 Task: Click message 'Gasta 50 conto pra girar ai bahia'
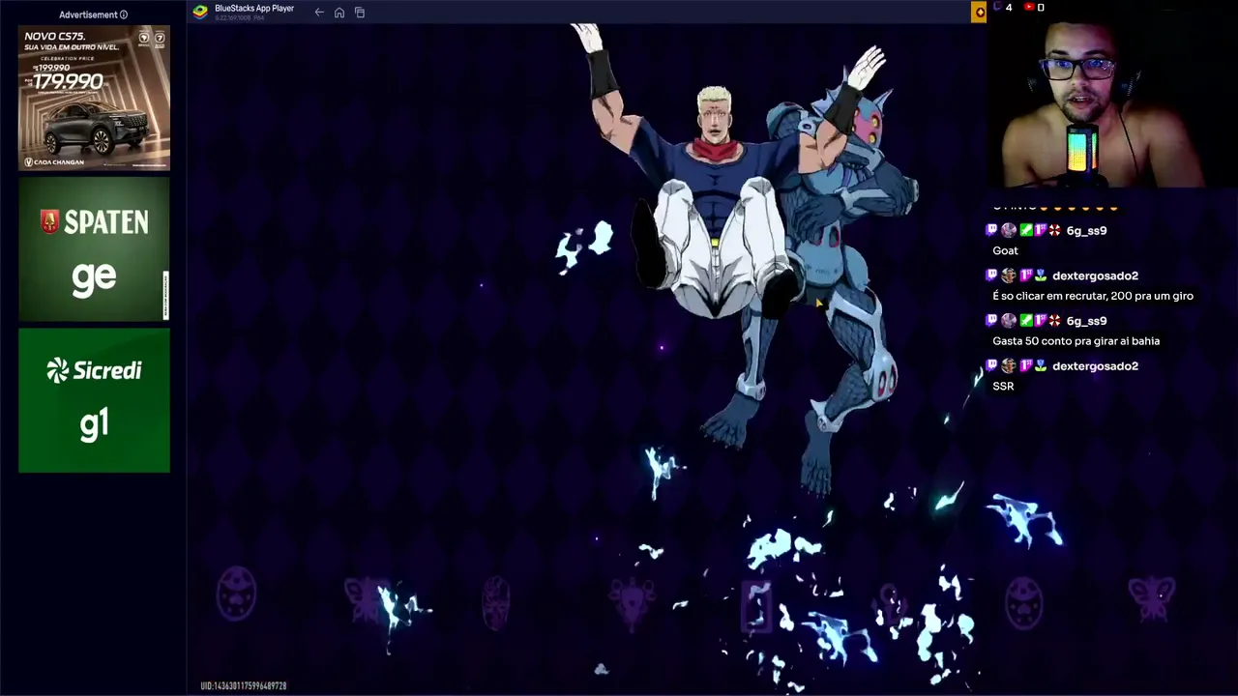(1076, 341)
